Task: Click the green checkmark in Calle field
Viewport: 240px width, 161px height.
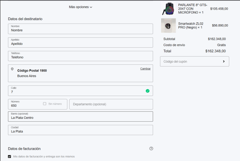Action: pyautogui.click(x=147, y=91)
